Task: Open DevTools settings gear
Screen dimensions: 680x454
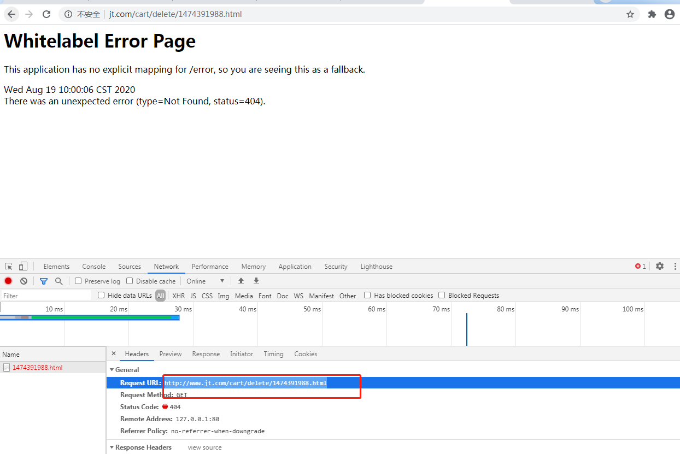Action: [x=660, y=266]
